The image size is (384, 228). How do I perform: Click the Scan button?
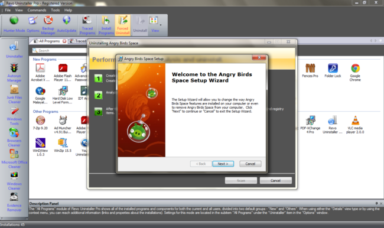[x=241, y=181]
